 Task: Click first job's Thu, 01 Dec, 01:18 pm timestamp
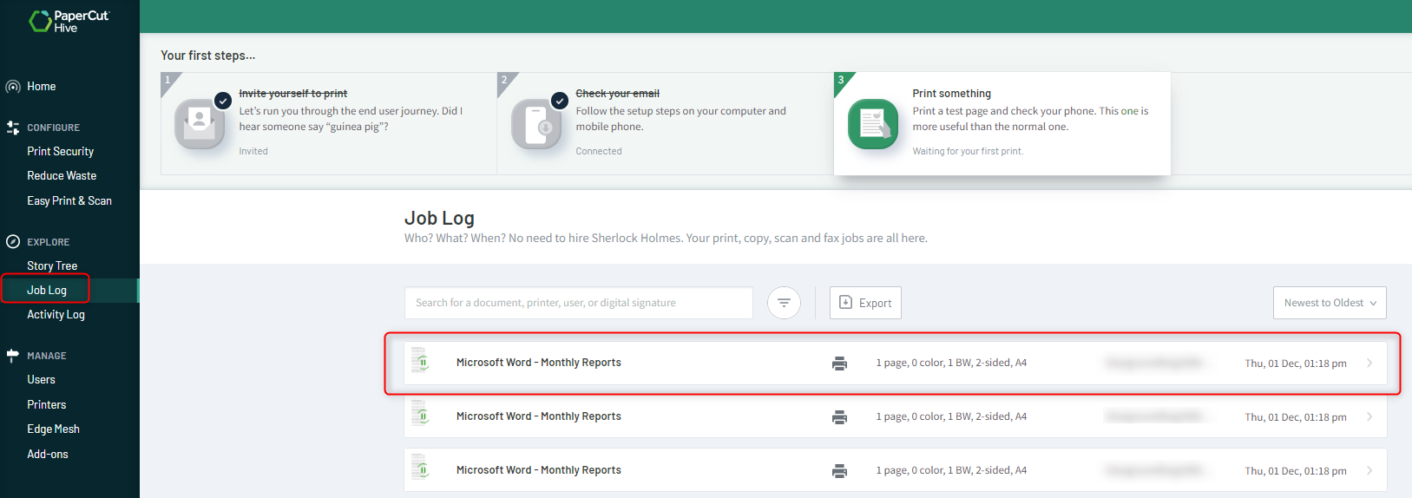pos(1296,364)
